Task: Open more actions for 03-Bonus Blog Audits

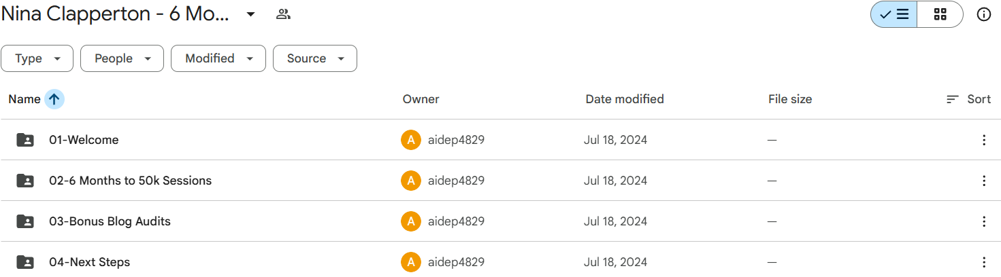Action: 983,221
